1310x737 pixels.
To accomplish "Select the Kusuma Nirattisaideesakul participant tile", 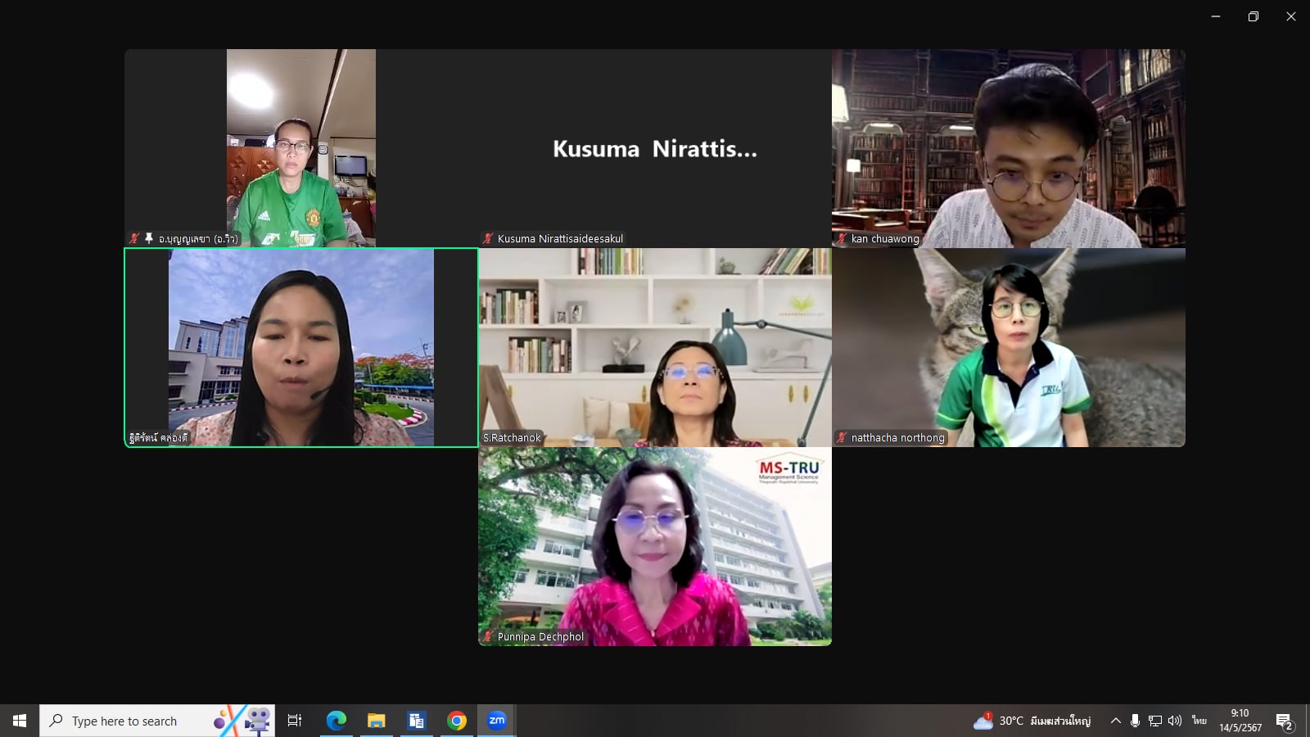I will (x=655, y=148).
